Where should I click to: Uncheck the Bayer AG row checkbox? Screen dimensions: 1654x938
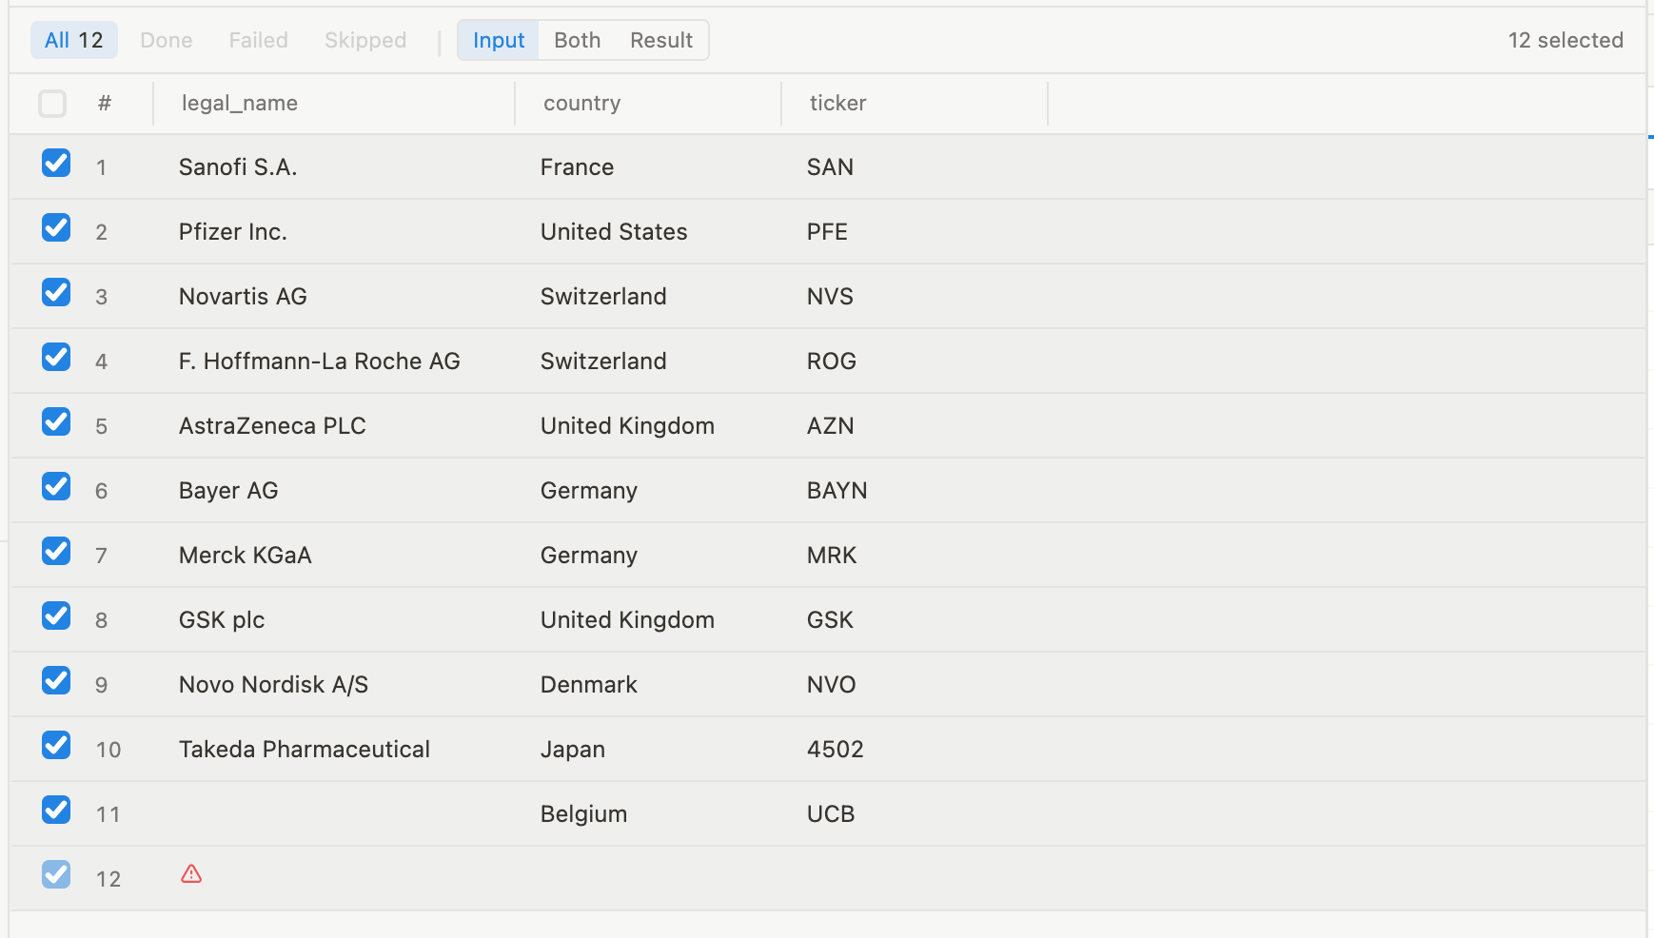[x=56, y=486]
